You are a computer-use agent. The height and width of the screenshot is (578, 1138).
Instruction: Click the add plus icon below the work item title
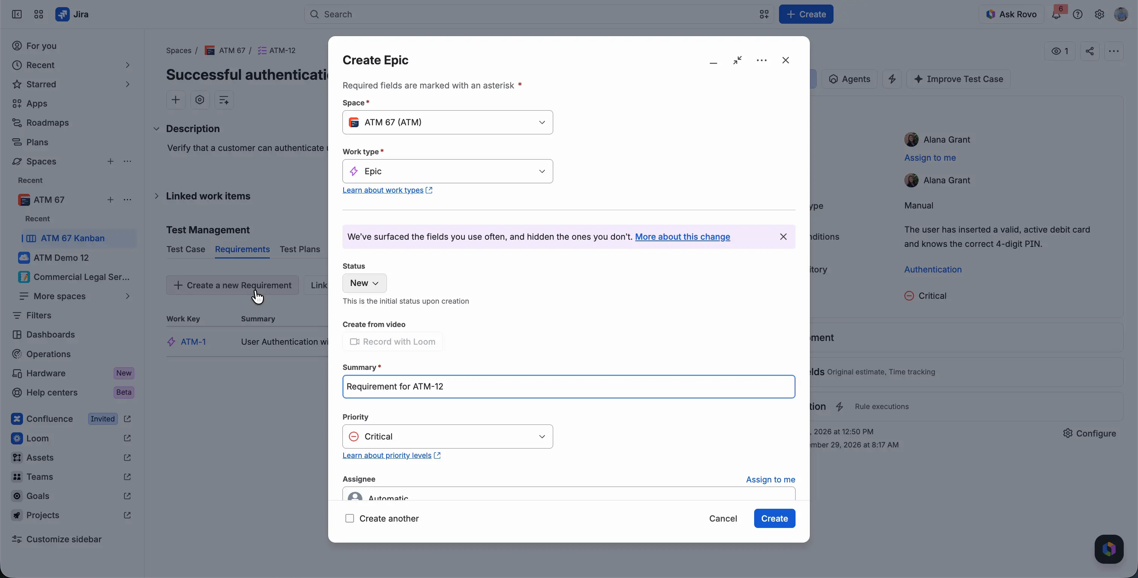176,100
